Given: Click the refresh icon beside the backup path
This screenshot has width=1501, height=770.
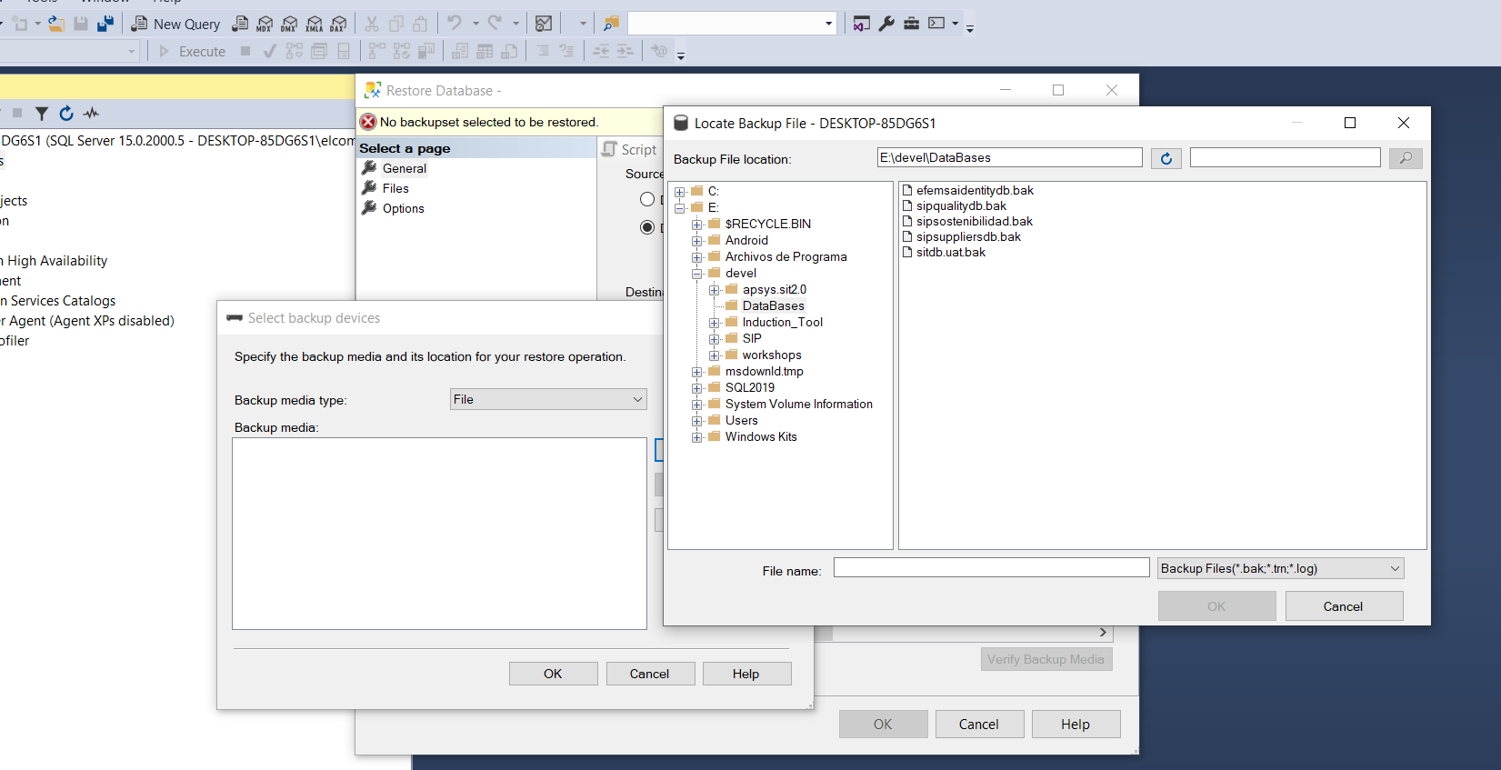Looking at the screenshot, I should [1166, 158].
